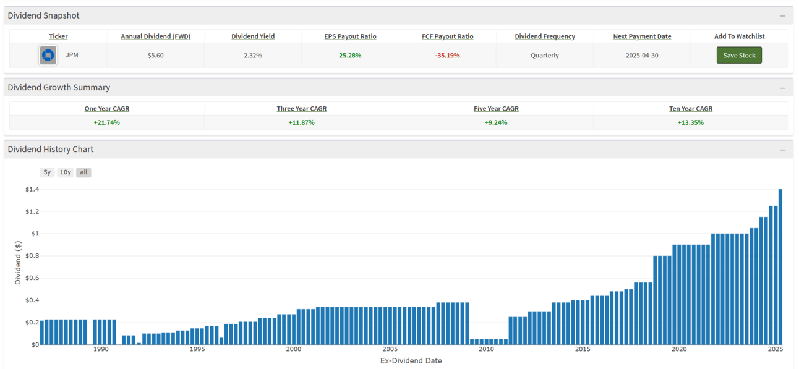Select the -35.19% FCF payout value
Image resolution: width=799 pixels, height=369 pixels.
click(x=448, y=56)
